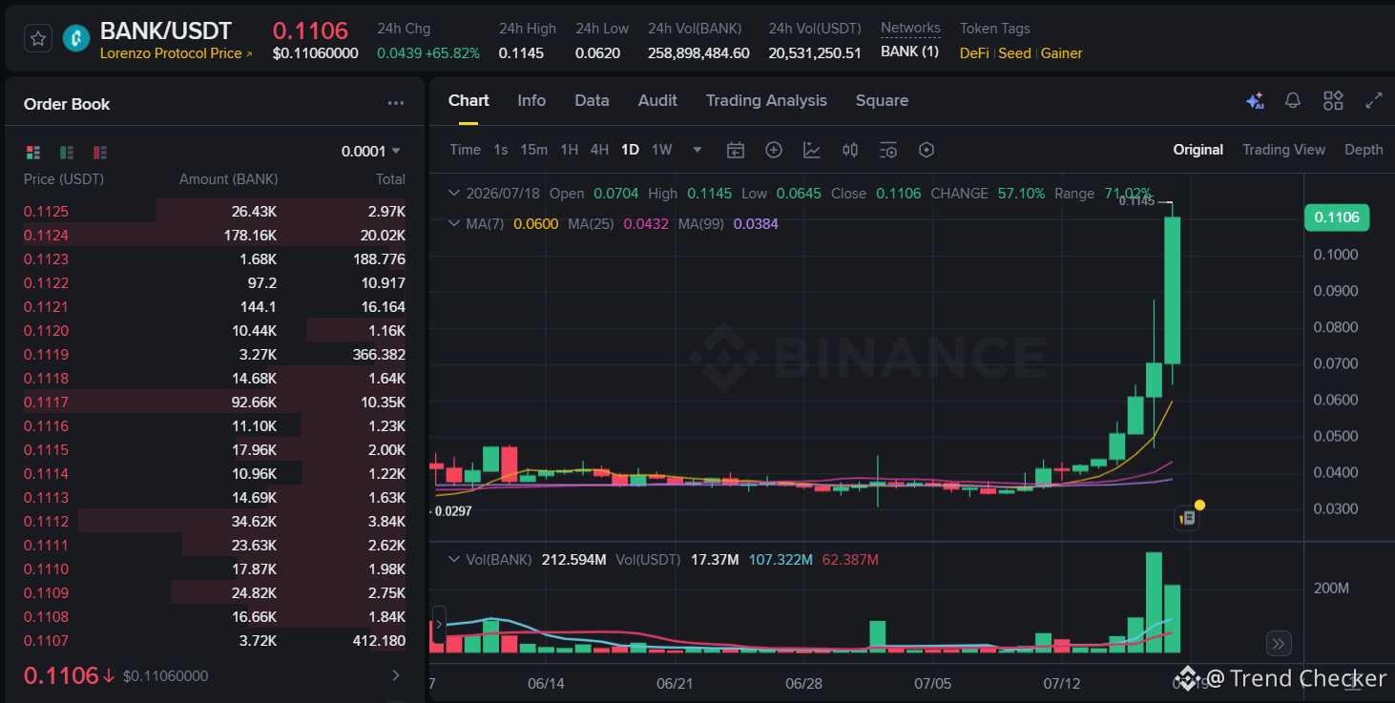The height and width of the screenshot is (703, 1395).
Task: Select the 0.1107 ask price row
Action: (x=215, y=641)
